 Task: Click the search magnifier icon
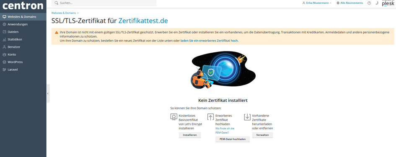[57, 3]
